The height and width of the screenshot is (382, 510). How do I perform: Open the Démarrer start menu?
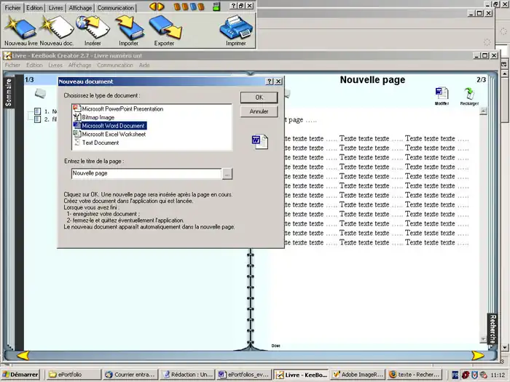tap(21, 375)
